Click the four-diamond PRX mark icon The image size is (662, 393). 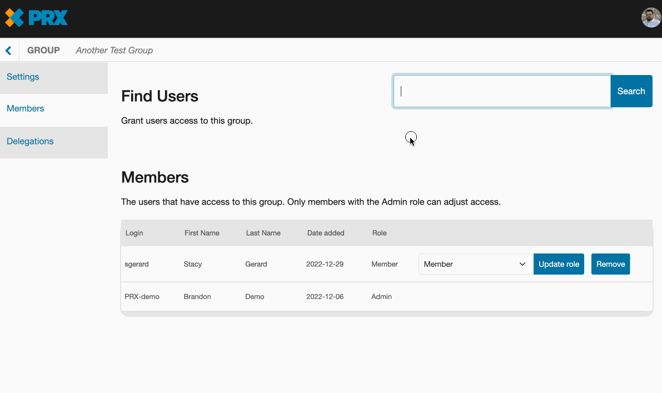tap(12, 17)
